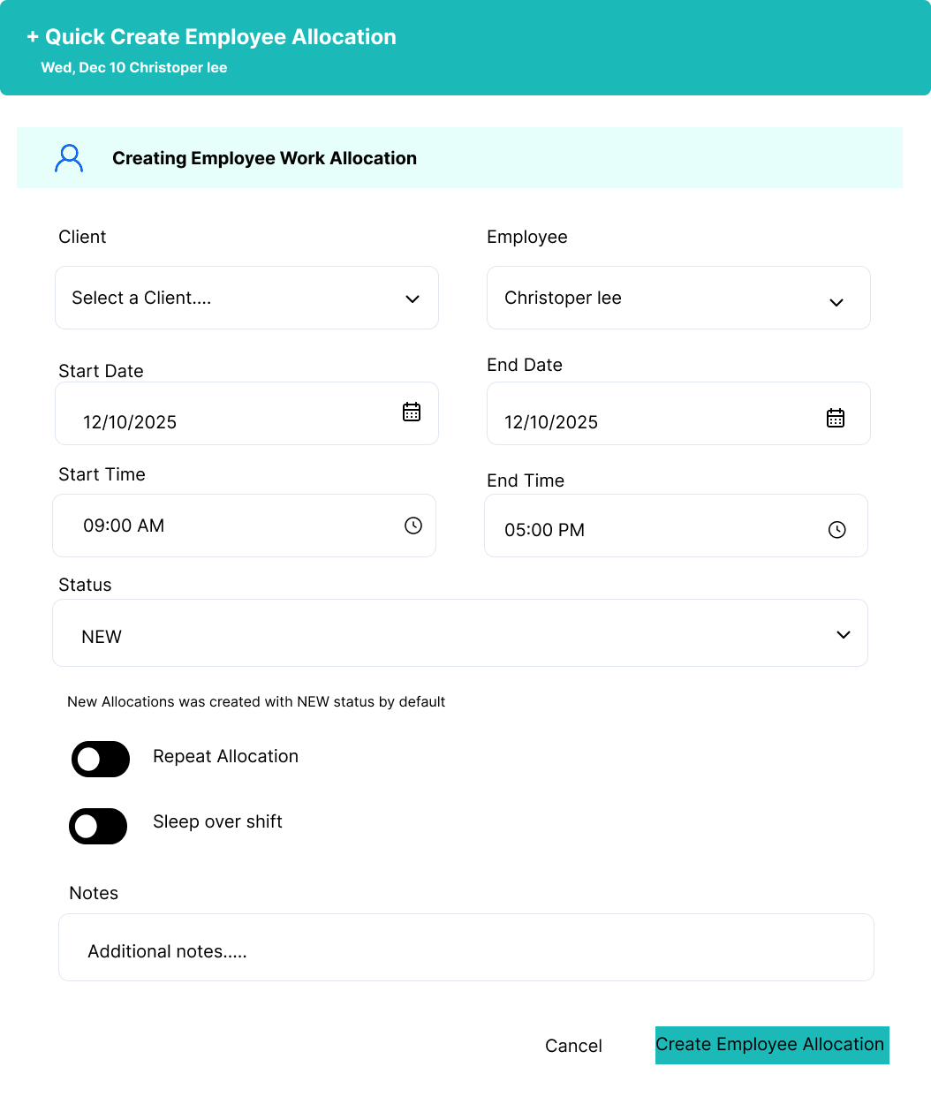Click the Cancel button
Image resolution: width=931 pixels, height=1097 pixels.
click(x=574, y=1046)
